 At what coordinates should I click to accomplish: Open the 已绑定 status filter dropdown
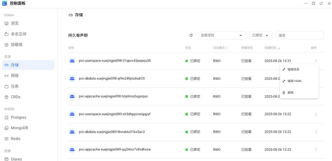point(261,35)
